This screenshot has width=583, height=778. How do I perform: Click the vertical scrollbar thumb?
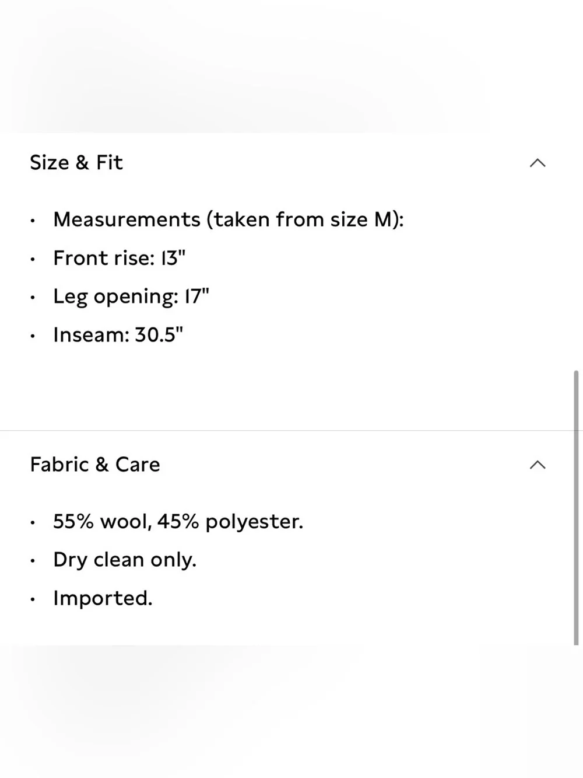click(x=577, y=507)
